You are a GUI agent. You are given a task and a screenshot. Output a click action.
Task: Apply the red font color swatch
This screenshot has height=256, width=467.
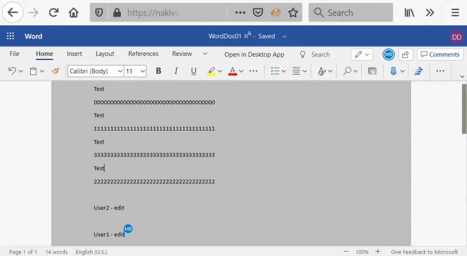[233, 71]
